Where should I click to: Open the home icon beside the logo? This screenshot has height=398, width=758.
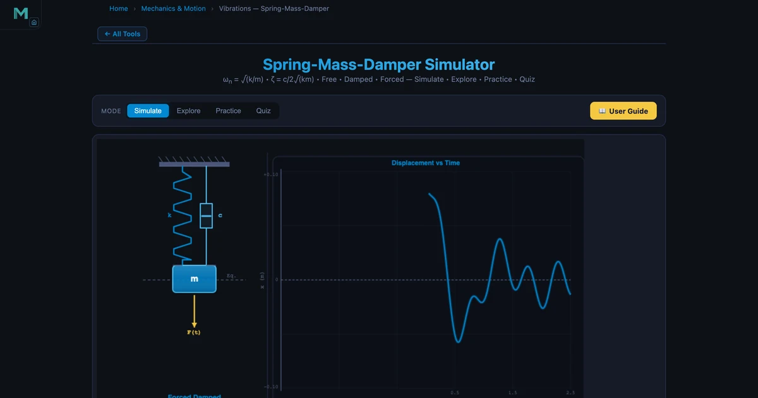(x=34, y=22)
